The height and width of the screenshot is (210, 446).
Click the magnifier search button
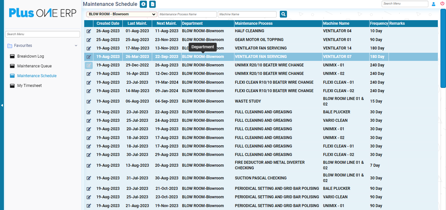(x=283, y=14)
